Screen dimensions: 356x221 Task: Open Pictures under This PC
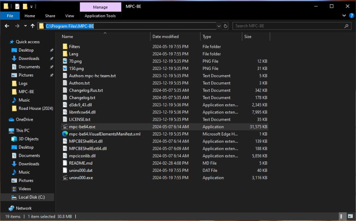[x=26, y=181]
